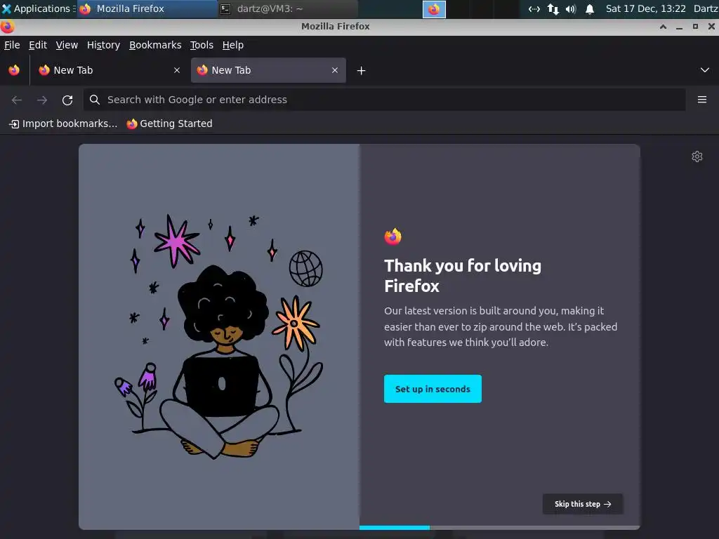Open the notifications bell icon
Image resolution: width=719 pixels, height=539 pixels.
coord(590,8)
